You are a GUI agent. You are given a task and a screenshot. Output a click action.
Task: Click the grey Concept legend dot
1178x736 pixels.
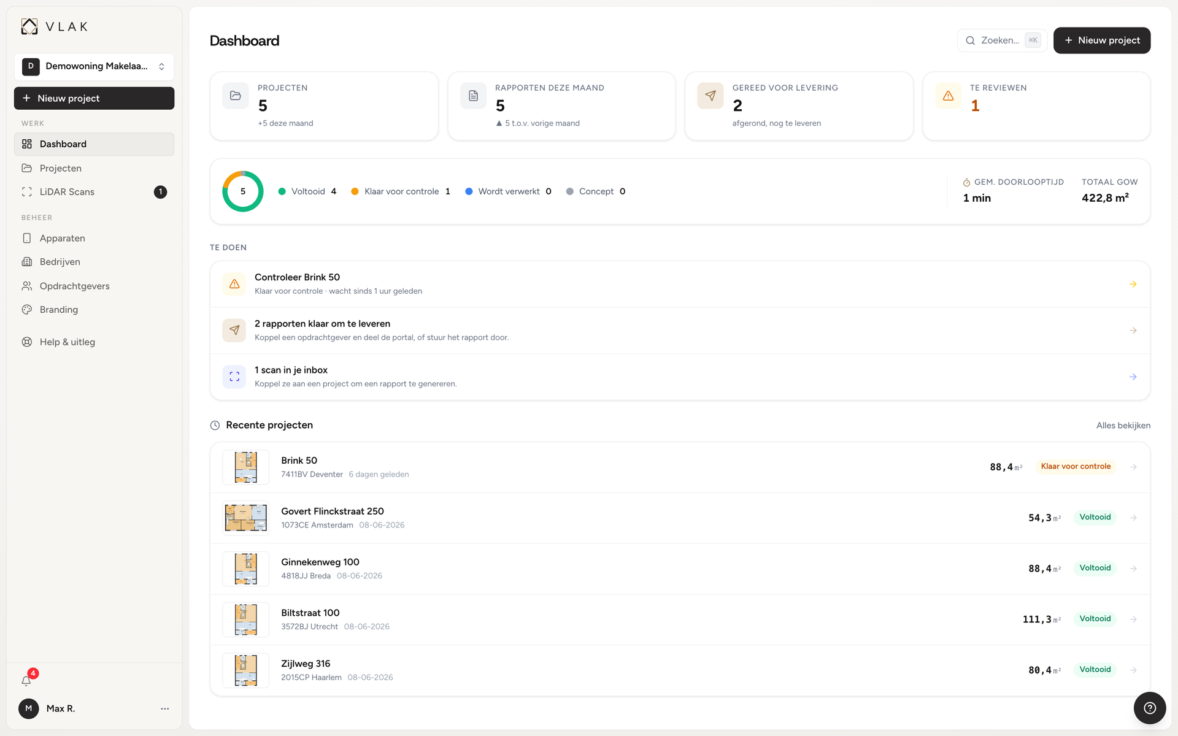(x=570, y=191)
